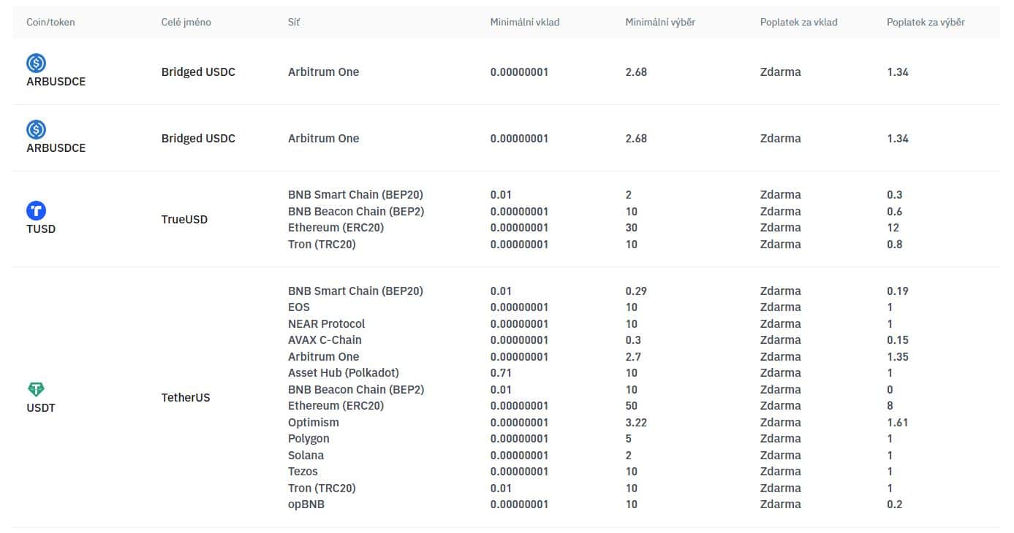Select the Minimální vklad column header
1014x533 pixels.
(x=525, y=22)
